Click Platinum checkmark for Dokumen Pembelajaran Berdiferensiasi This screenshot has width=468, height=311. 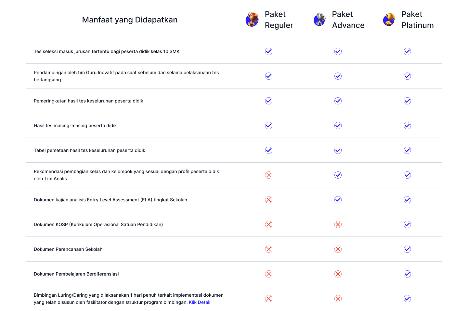407,274
